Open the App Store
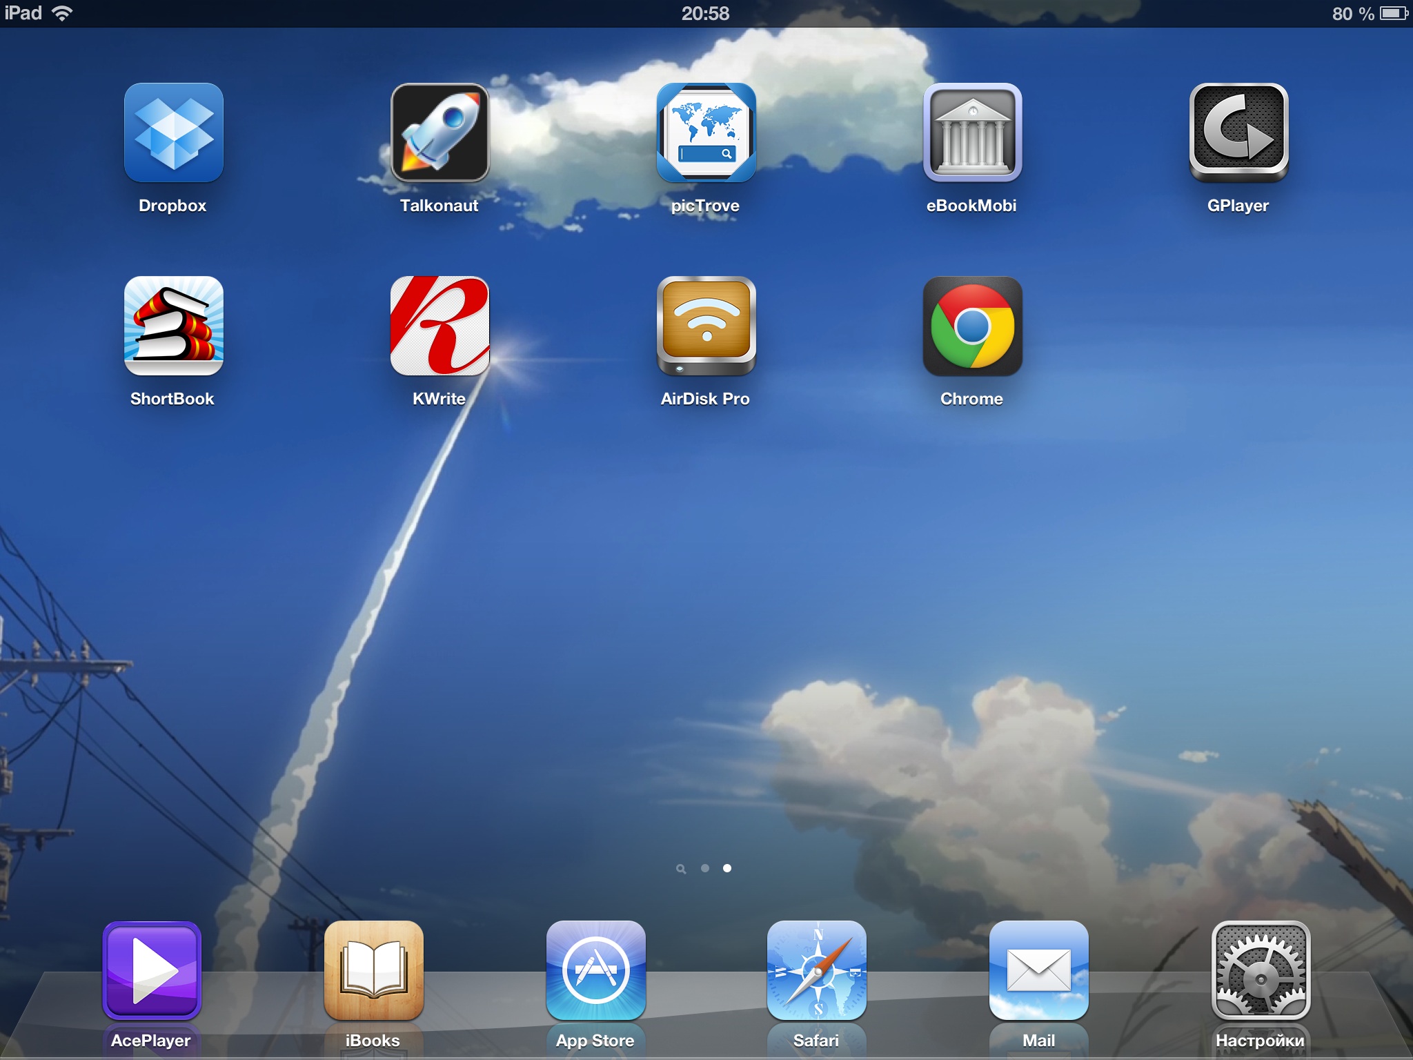Screen dimensions: 1413x1060 click(595, 970)
